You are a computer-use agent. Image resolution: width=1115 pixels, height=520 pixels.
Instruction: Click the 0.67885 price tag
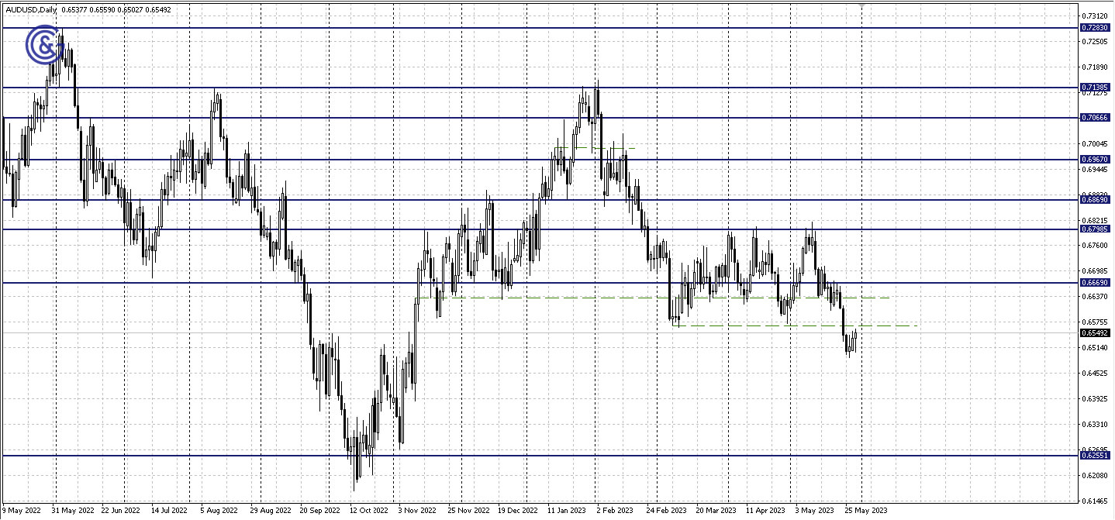coord(1096,229)
